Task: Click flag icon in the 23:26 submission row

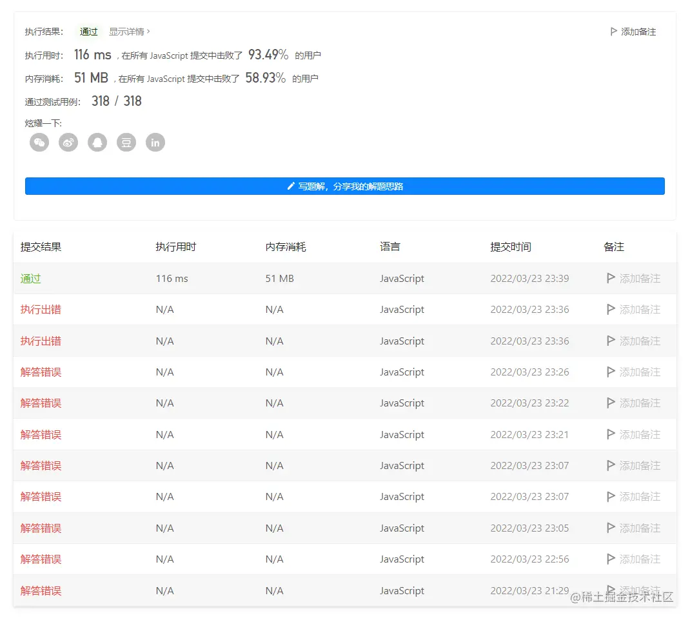Action: (611, 372)
